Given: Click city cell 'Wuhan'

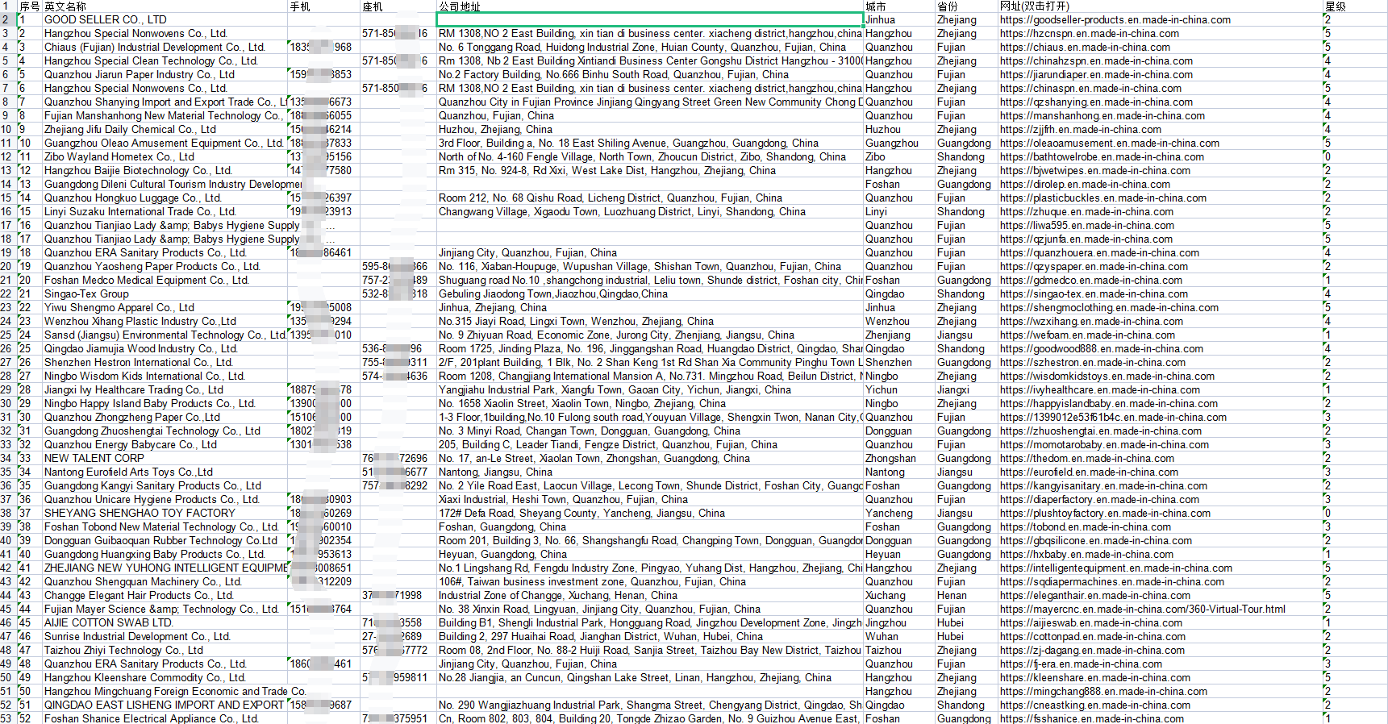Looking at the screenshot, I should [898, 636].
